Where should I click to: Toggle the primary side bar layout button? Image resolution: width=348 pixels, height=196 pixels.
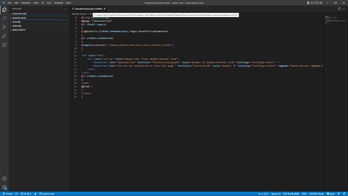click(309, 3)
